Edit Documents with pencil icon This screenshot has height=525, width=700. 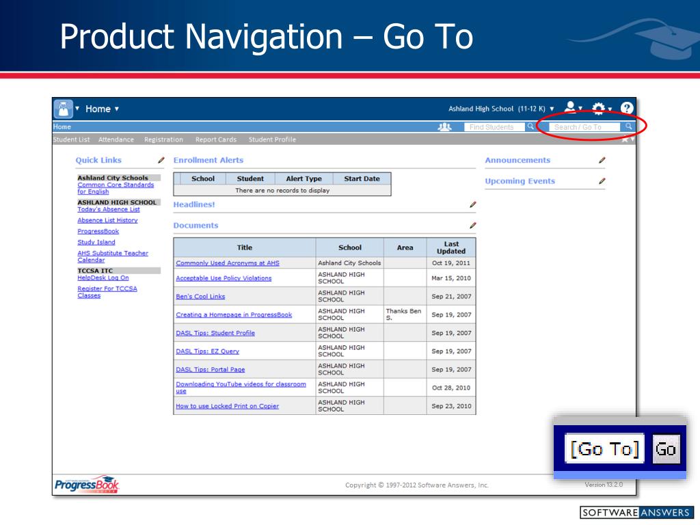pyautogui.click(x=473, y=226)
